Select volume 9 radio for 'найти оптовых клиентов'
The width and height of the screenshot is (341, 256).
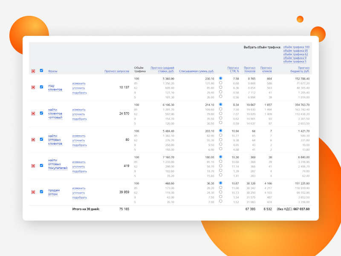pyautogui.click(x=220, y=144)
